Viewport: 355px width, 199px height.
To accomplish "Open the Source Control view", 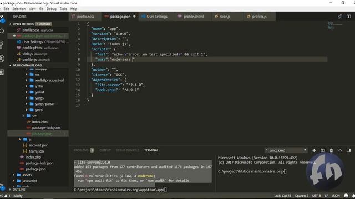I will [x=2, y=45].
